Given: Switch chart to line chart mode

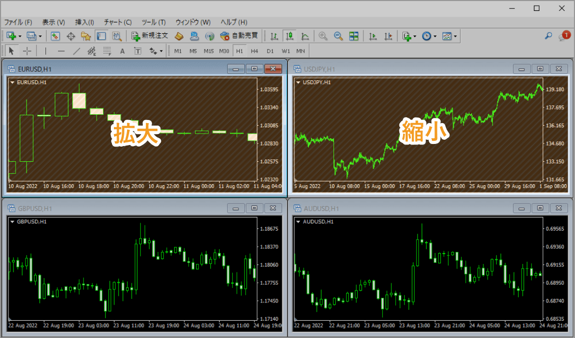Looking at the screenshot, I should coord(305,36).
